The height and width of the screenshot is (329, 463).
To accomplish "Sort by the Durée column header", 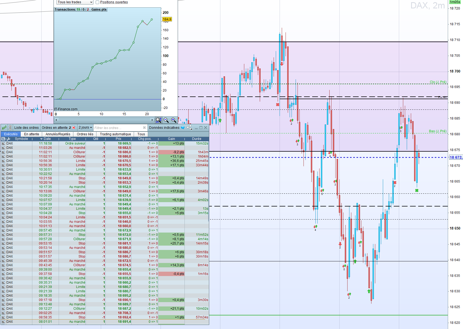I will (197, 139).
